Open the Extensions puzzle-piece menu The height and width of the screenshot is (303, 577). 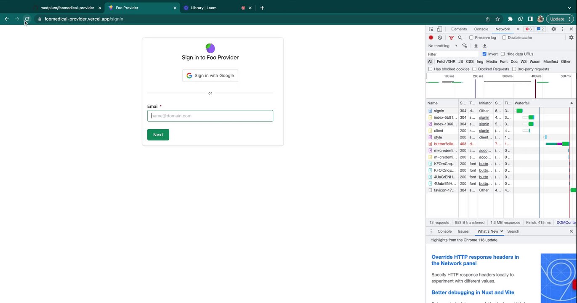point(510,19)
